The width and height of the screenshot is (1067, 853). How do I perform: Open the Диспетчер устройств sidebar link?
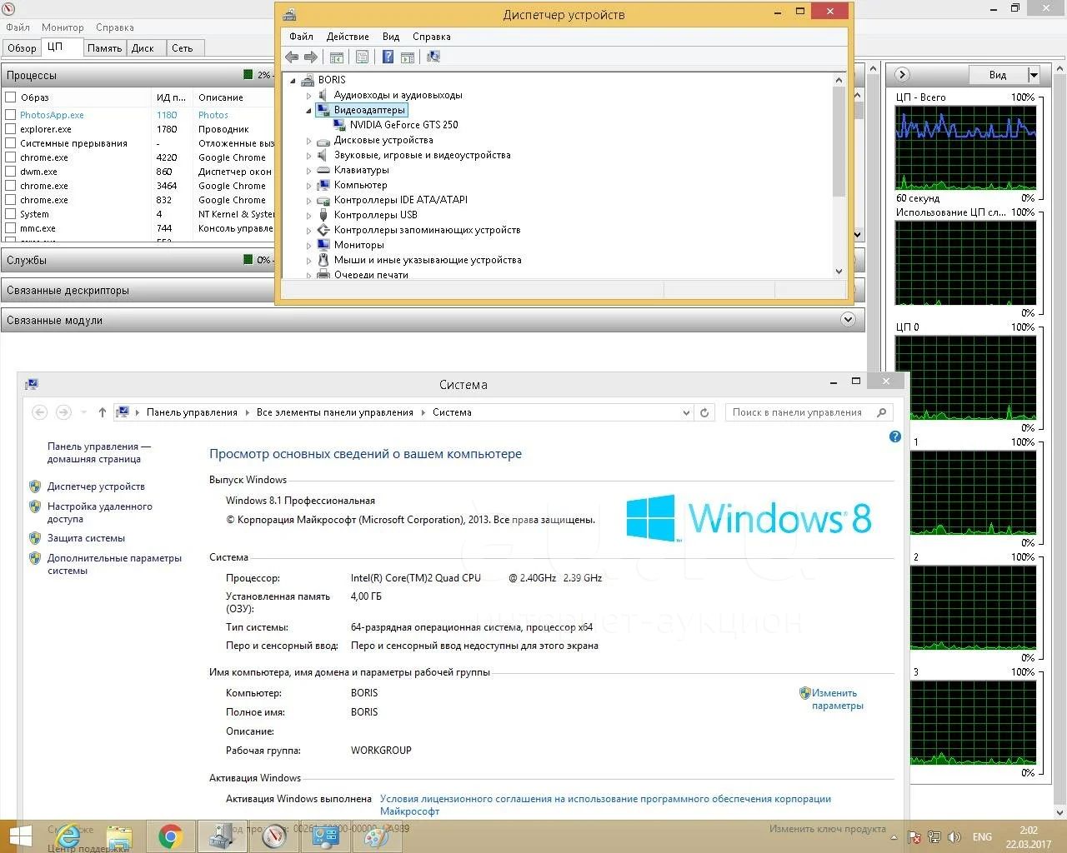(x=96, y=486)
